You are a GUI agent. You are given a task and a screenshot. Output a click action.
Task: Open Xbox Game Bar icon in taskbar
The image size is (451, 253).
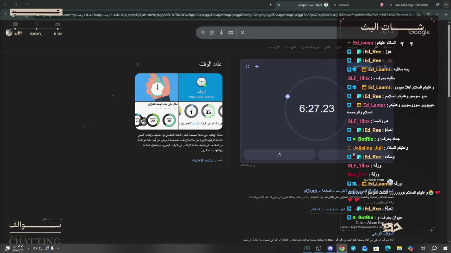(307, 248)
